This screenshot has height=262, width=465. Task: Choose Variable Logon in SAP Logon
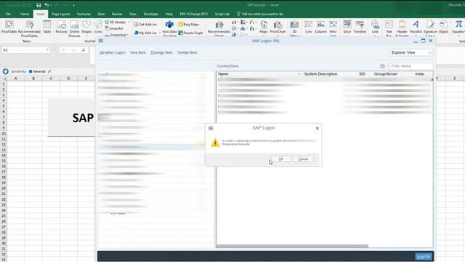[112, 52]
